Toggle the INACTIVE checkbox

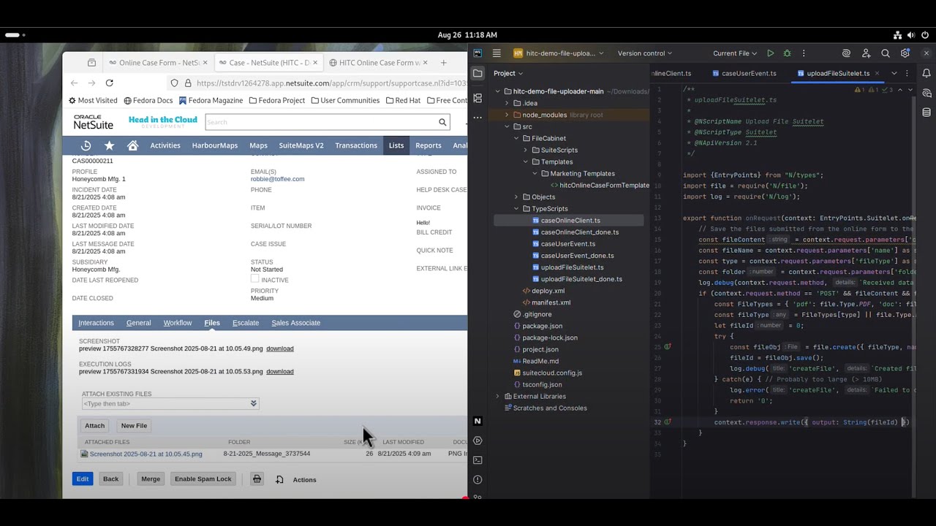[x=254, y=278]
